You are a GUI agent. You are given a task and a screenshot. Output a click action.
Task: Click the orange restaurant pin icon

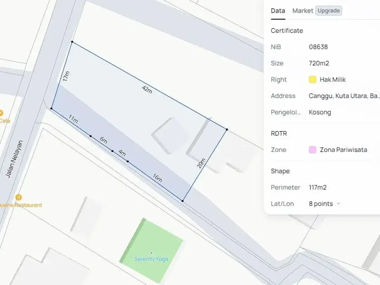19,197
